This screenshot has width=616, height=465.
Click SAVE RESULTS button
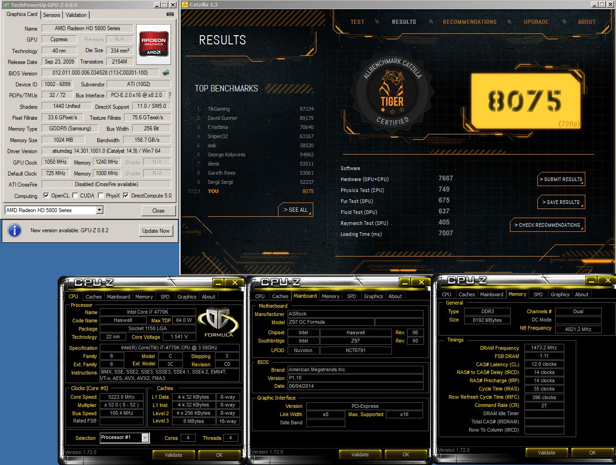[x=561, y=202]
